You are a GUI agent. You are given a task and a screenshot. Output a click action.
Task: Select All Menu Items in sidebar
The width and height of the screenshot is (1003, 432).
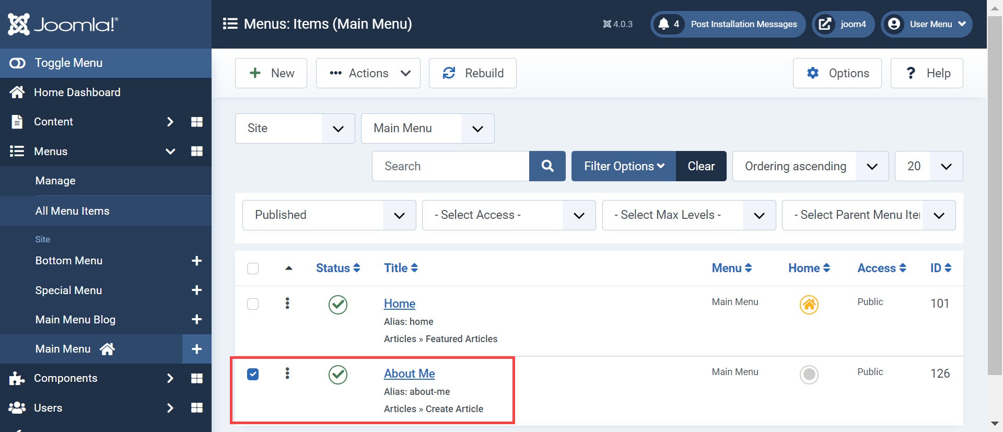click(73, 211)
